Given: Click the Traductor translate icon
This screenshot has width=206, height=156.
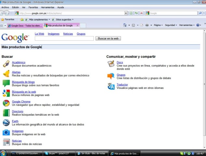Looking at the screenshot, I should pyautogui.click(x=111, y=86).
